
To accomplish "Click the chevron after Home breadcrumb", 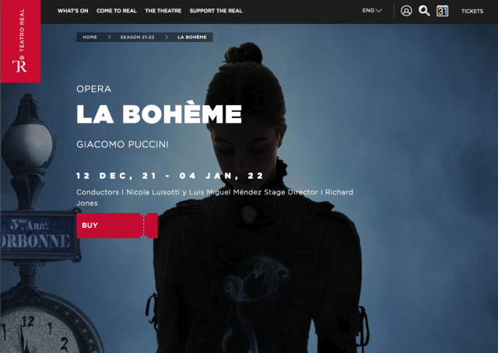I will point(109,37).
